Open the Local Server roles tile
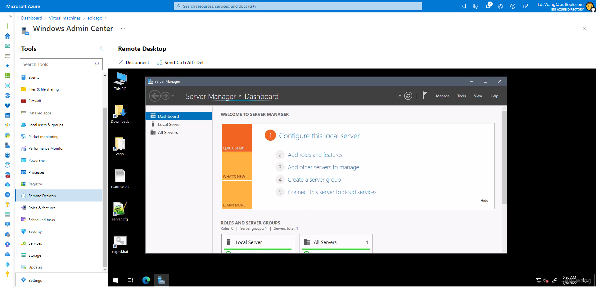 tap(258, 244)
